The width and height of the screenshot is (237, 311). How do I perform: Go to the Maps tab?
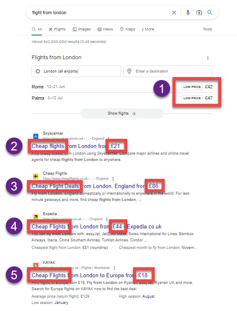127,29
